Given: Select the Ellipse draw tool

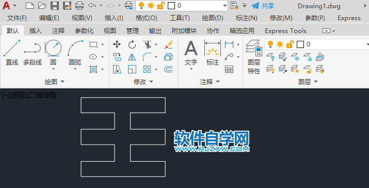Looking at the screenshot, I should [x=93, y=57].
